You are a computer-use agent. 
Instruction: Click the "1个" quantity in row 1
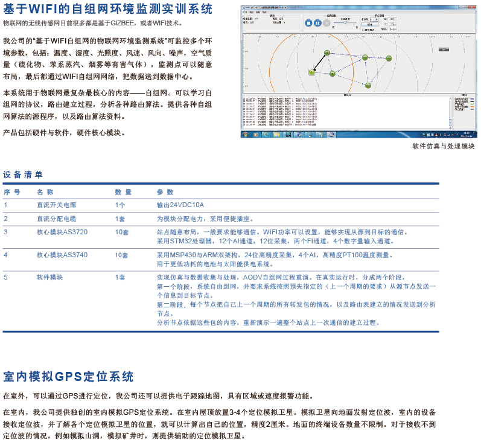click(x=120, y=205)
